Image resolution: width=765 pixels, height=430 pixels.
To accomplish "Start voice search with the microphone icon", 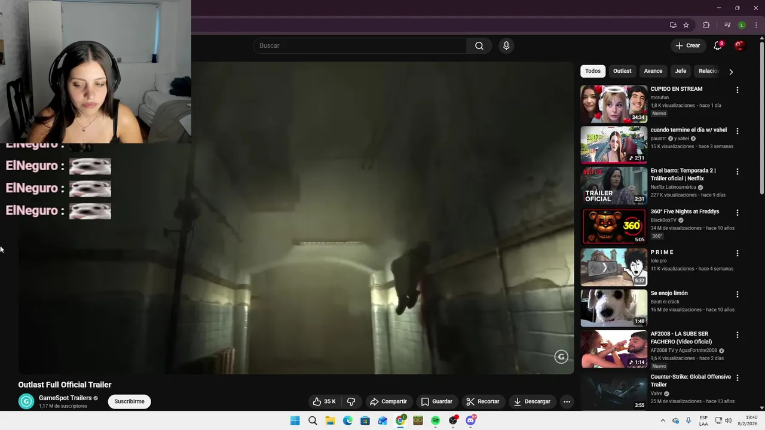I will pyautogui.click(x=506, y=46).
